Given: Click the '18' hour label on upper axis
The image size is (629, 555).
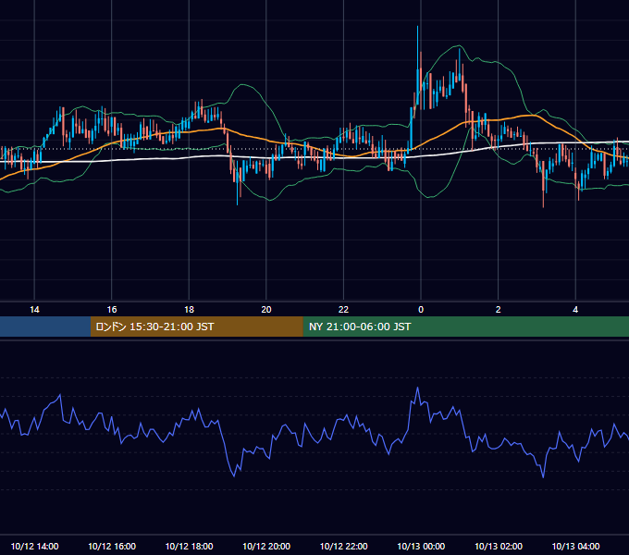Looking at the screenshot, I should click(x=189, y=310).
